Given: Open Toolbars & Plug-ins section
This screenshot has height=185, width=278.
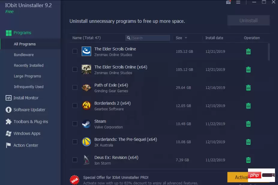Looking at the screenshot, I should point(31,122).
